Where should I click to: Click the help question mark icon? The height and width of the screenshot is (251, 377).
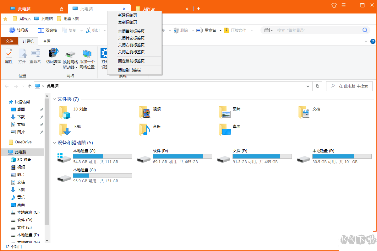(x=373, y=41)
